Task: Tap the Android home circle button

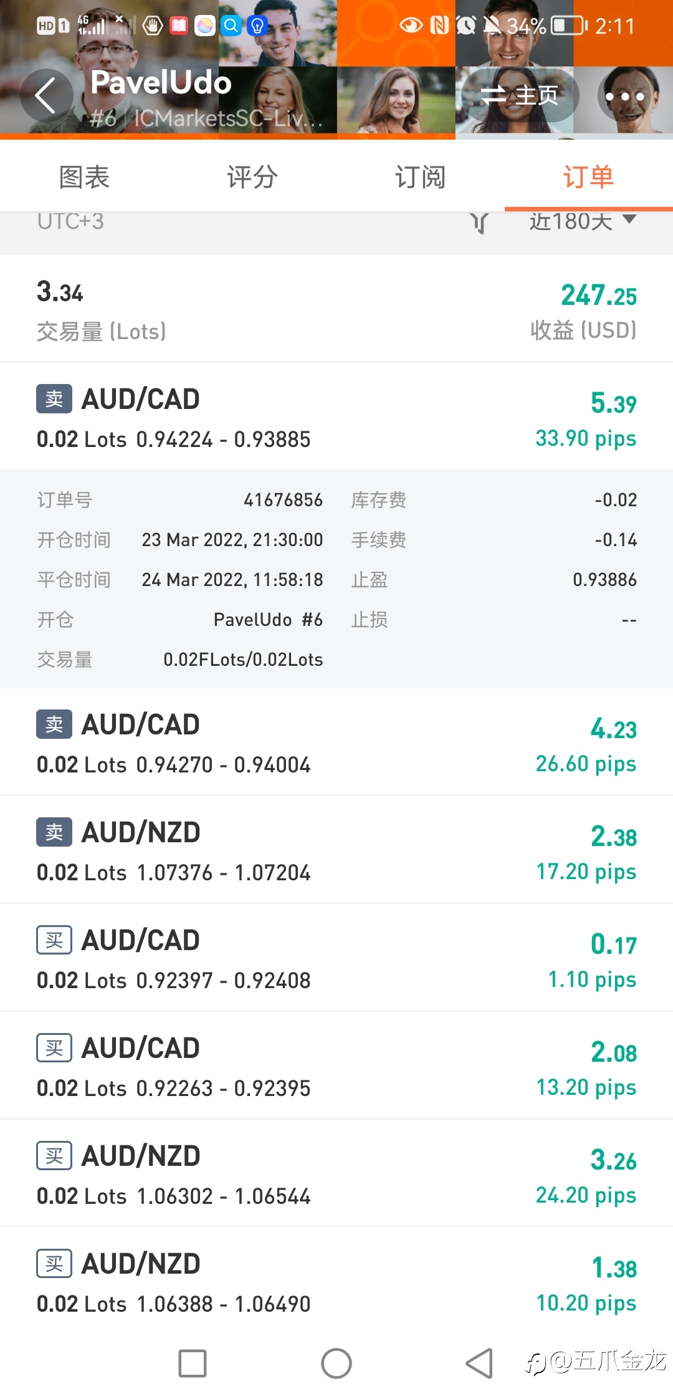Action: [x=336, y=1363]
